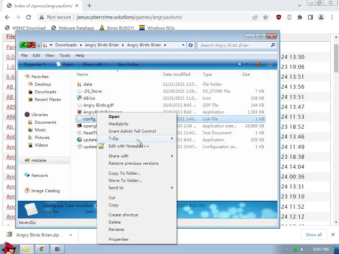
Task: Select AngryBirdsBrian.exe application icon
Action: click(x=79, y=112)
